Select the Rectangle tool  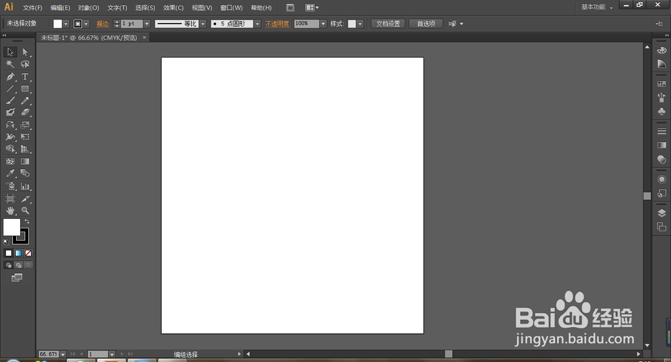[x=25, y=89]
